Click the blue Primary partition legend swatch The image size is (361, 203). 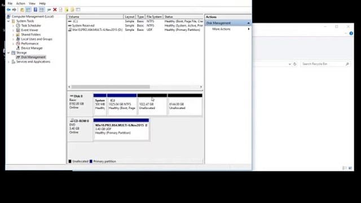(91, 161)
